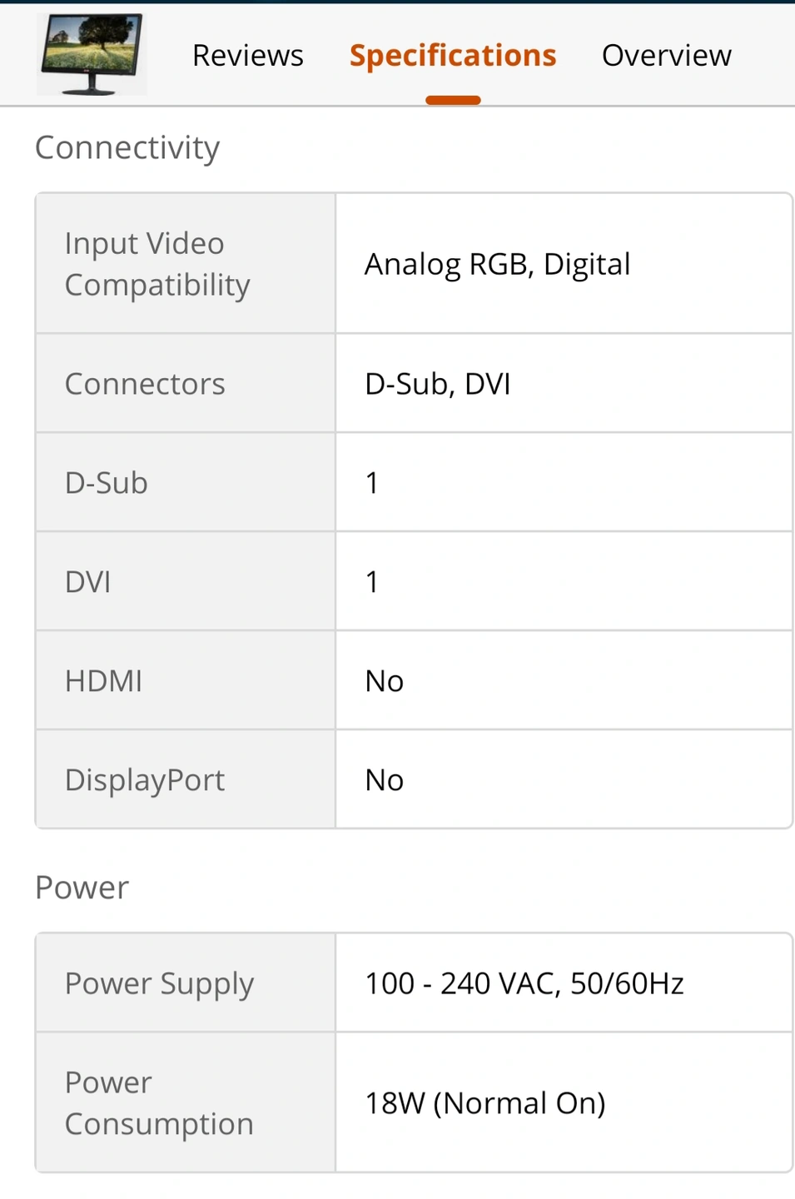Image resolution: width=795 pixels, height=1199 pixels.
Task: Open the Overview tab
Action: 667,56
